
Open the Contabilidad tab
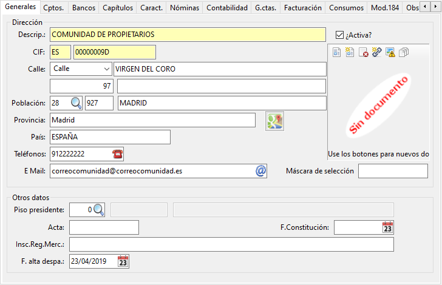226,8
